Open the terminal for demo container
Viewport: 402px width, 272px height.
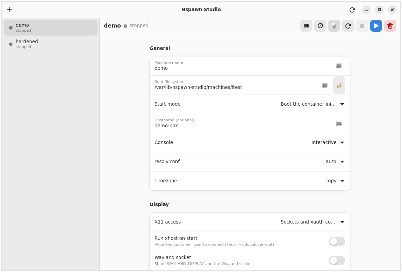[x=306, y=26]
